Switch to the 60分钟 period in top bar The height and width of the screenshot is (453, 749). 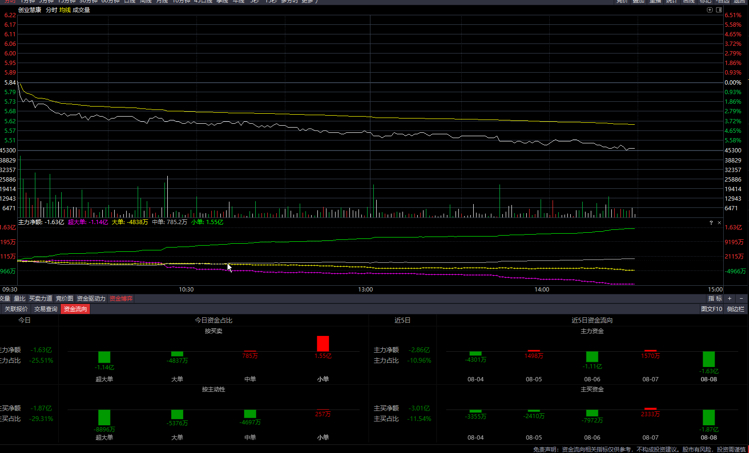[x=110, y=1]
